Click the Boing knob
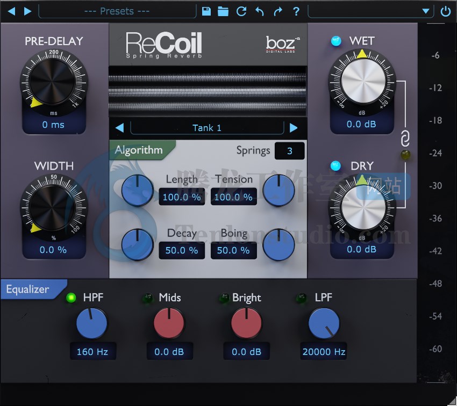 point(279,244)
